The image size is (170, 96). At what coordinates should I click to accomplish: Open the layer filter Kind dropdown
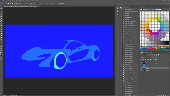click(x=144, y=55)
